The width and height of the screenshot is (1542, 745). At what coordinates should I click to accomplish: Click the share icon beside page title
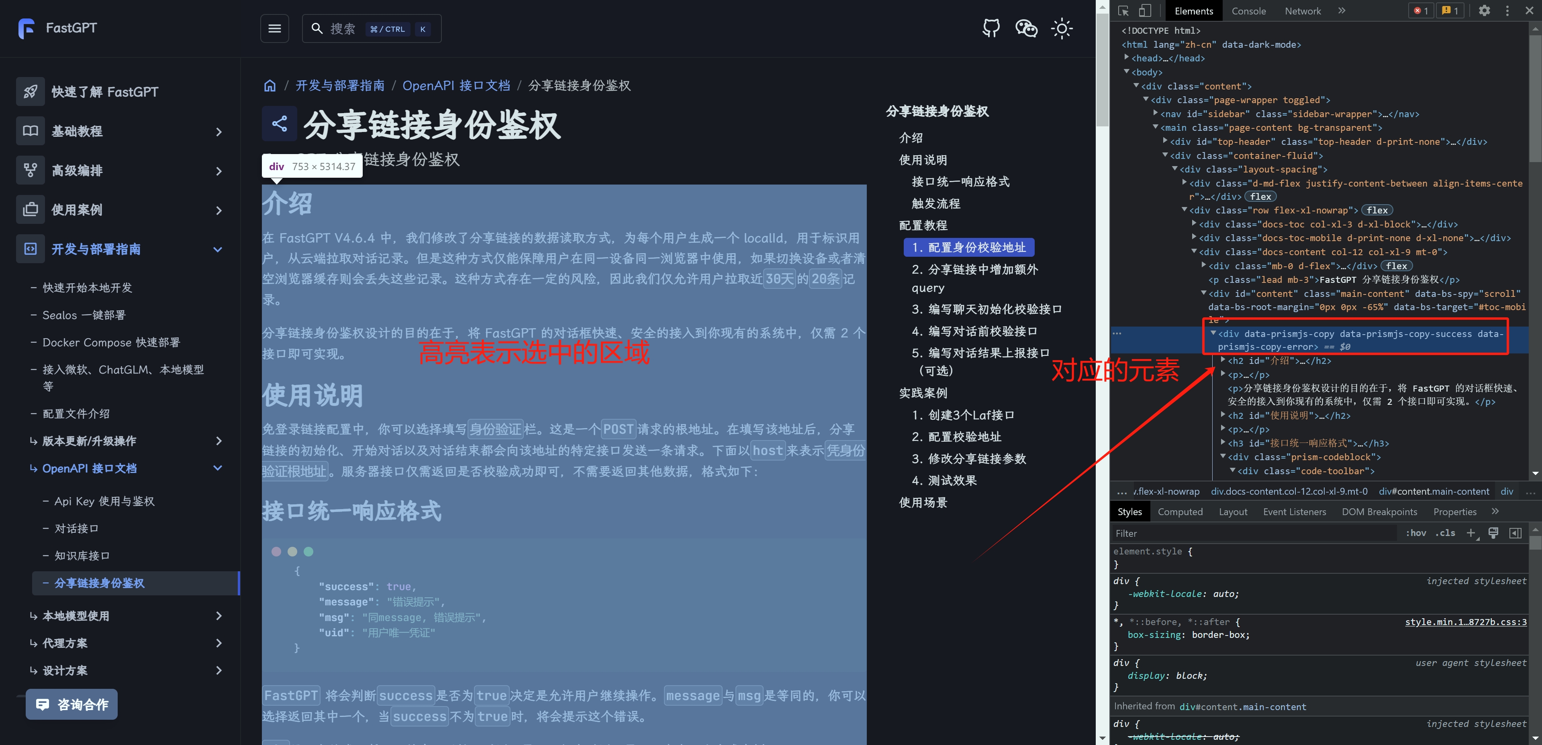pyautogui.click(x=280, y=124)
